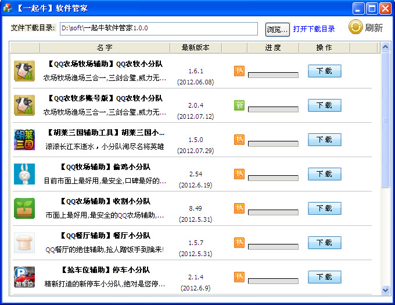This screenshot has height=305, width=395.
Task: Open the 打开下载目录 link
Action: pyautogui.click(x=314, y=29)
